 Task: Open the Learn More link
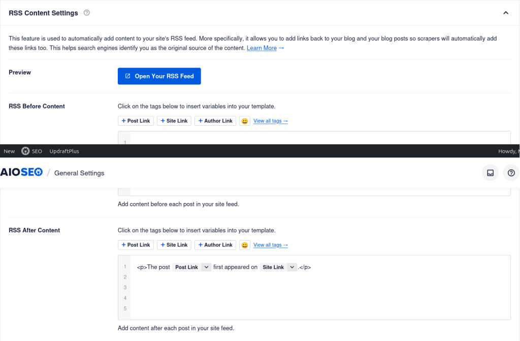point(265,48)
